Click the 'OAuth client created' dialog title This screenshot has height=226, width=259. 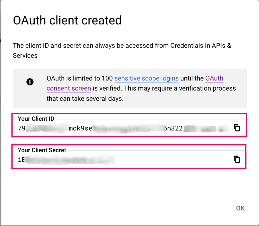pyautogui.click(x=67, y=21)
